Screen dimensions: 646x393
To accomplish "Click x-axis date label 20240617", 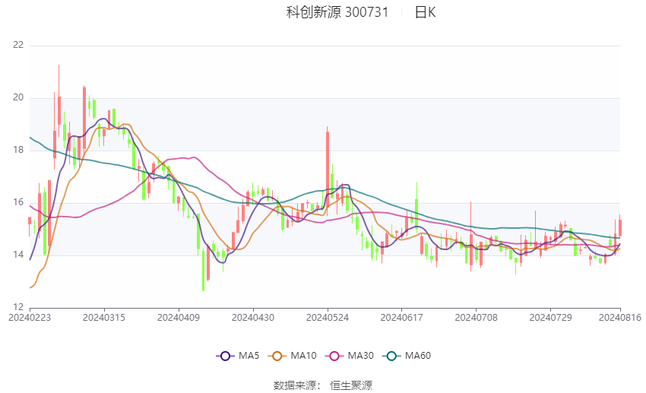I will pyautogui.click(x=402, y=318).
